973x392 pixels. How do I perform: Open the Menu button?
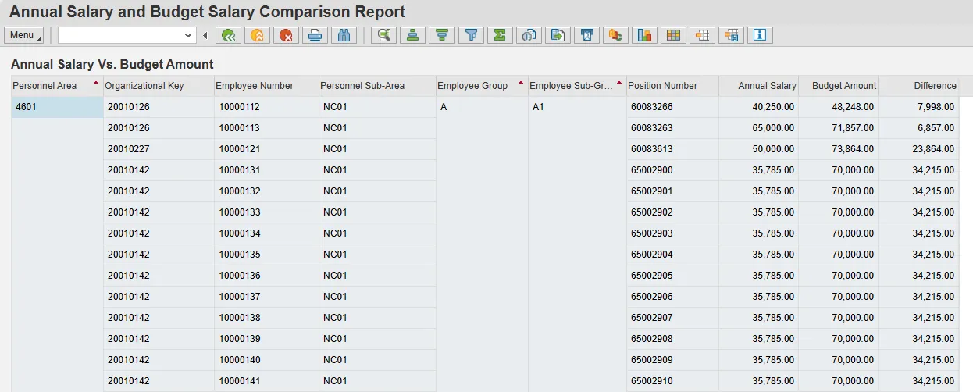[23, 35]
